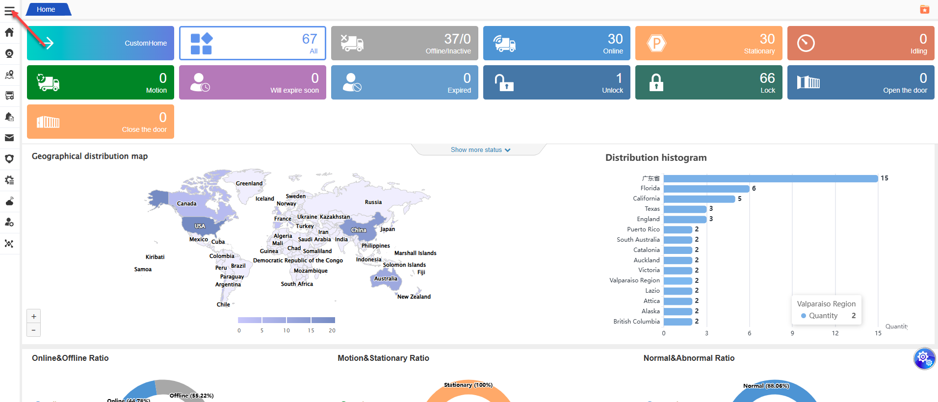Click the vehicle management truck sidebar icon

click(9, 96)
